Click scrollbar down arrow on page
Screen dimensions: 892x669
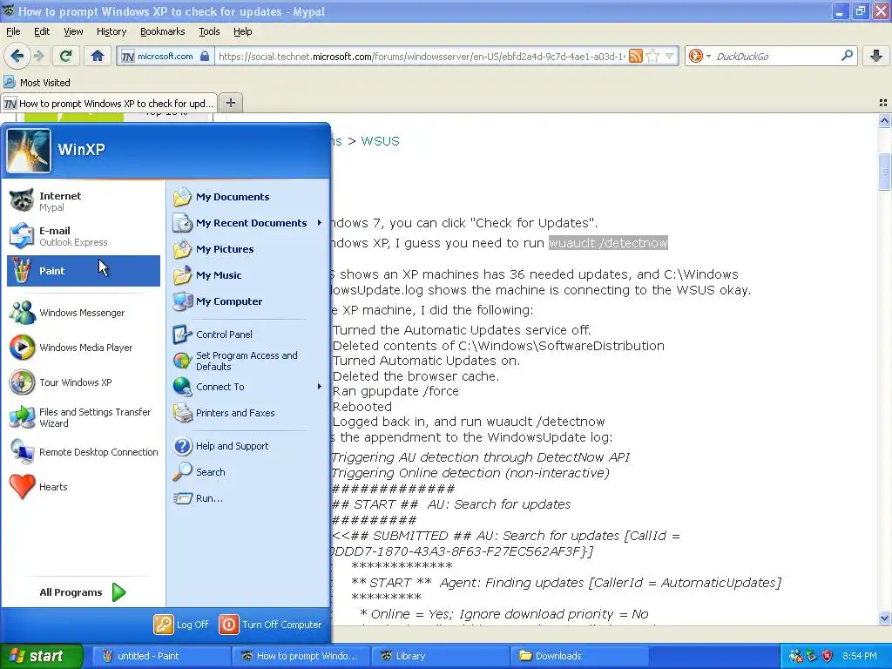point(884,618)
